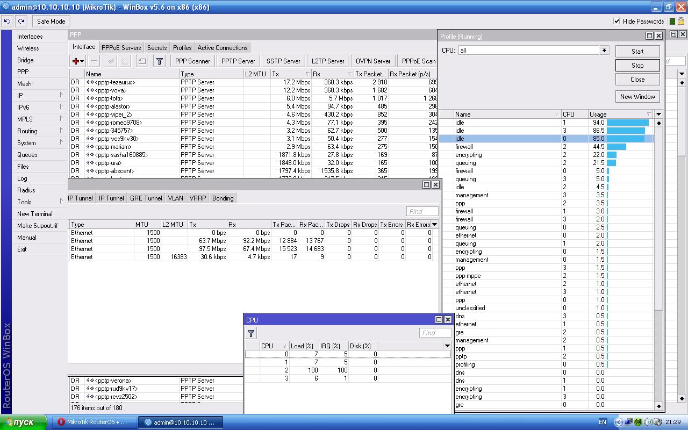Click the tray expand arrow icon
Viewport: 688px width, 430px height.
[x=619, y=422]
